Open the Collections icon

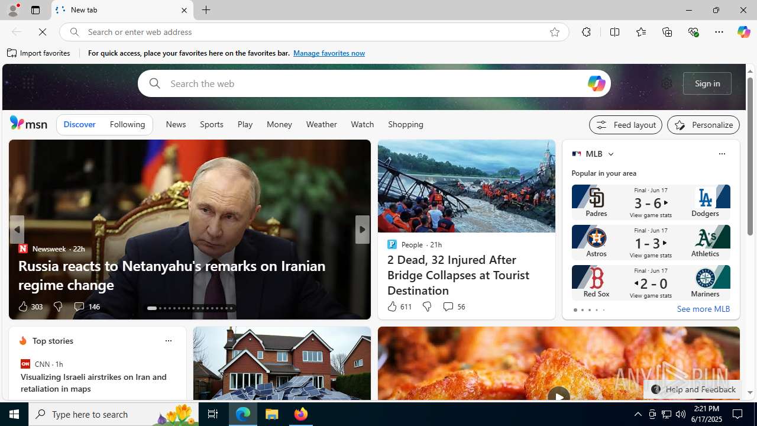667,32
